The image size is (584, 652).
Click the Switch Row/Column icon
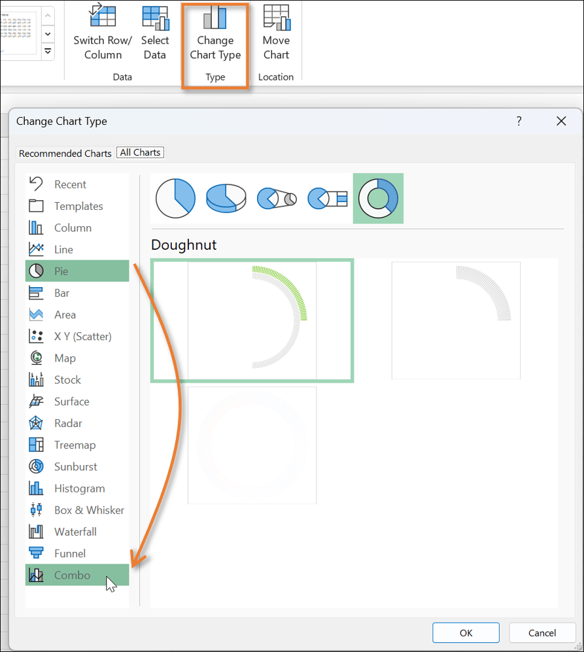103,18
